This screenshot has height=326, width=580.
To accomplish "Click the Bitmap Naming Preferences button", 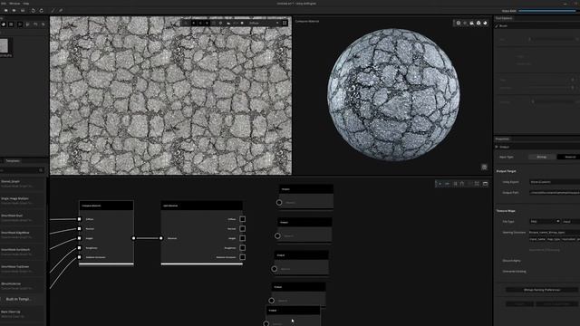I will [542, 290].
